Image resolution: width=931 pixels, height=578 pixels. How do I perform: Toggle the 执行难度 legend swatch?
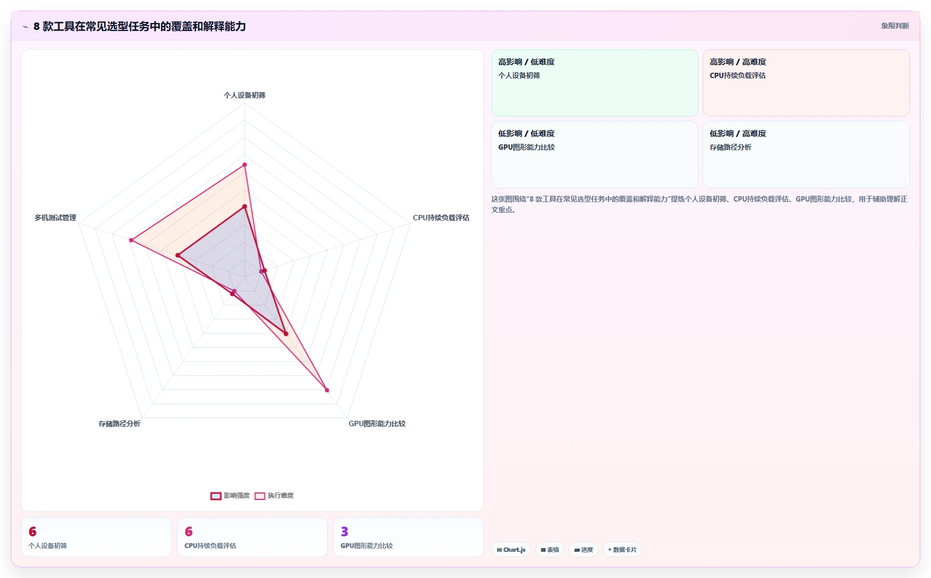point(260,496)
